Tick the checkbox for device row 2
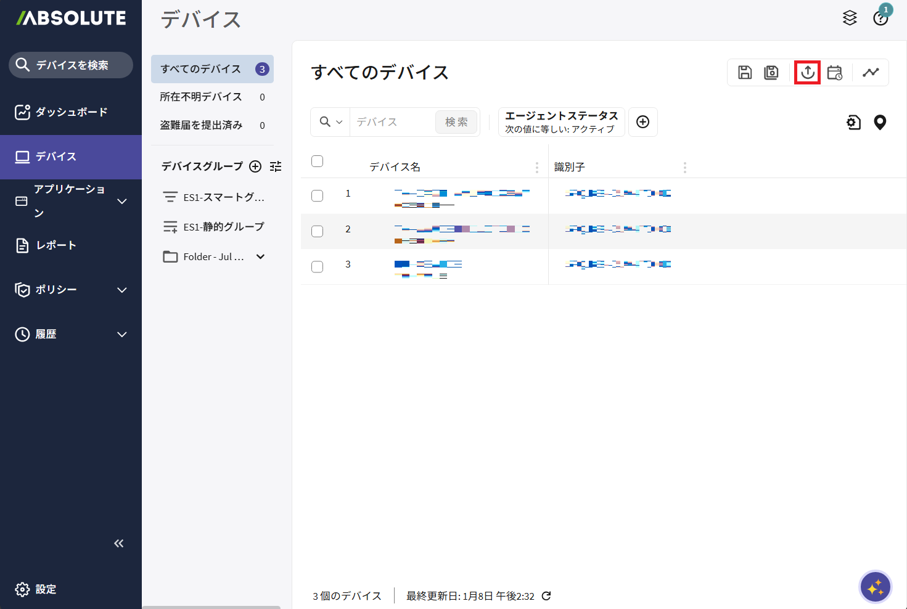This screenshot has width=907, height=609. pos(318,231)
